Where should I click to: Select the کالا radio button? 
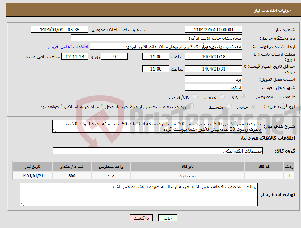[244, 97]
